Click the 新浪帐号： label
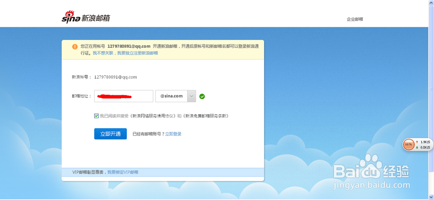 (82, 77)
